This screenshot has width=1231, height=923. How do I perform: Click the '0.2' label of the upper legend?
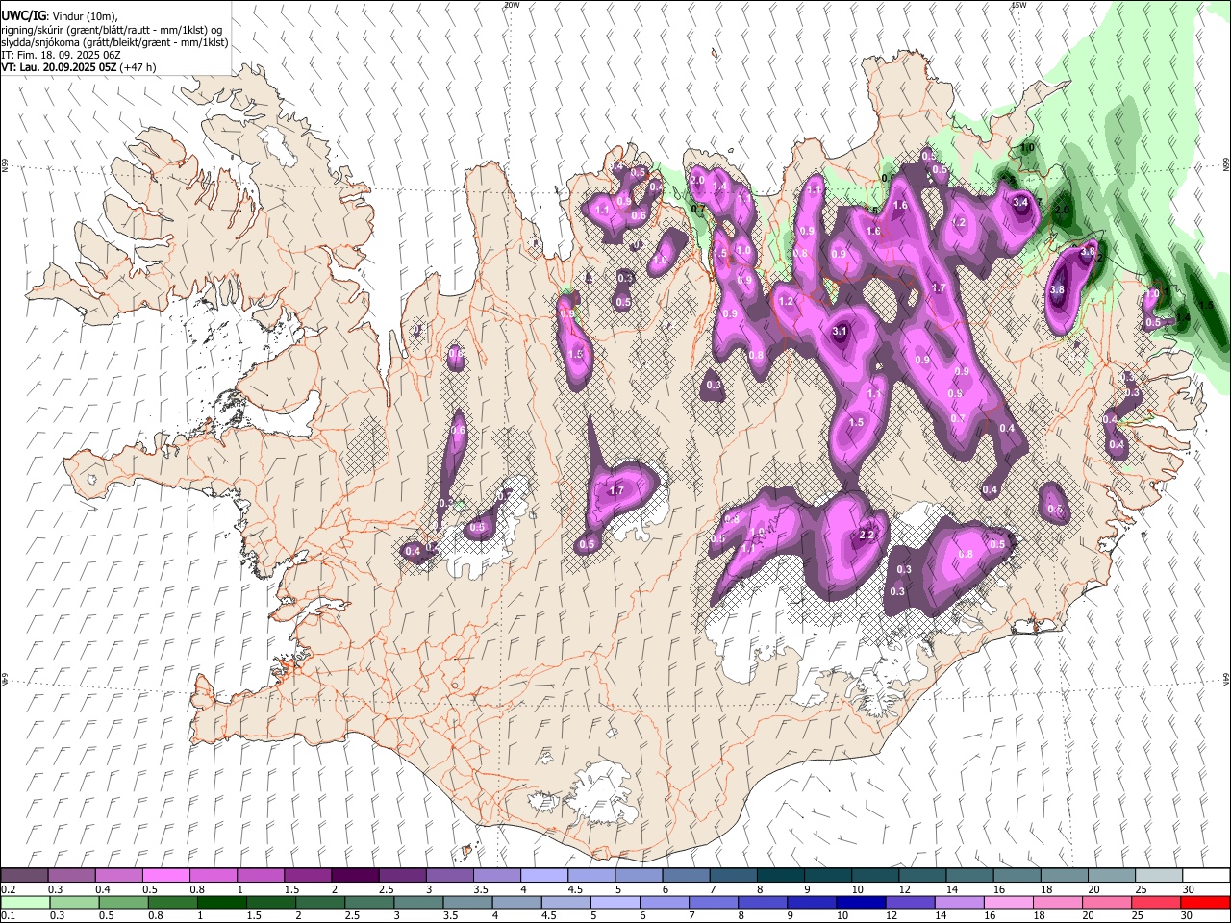9,889
